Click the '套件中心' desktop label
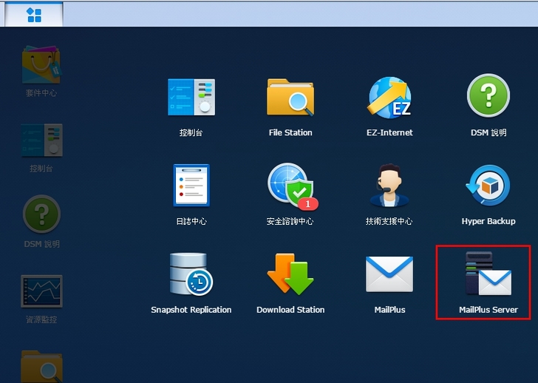Image resolution: width=538 pixels, height=383 pixels. point(41,92)
